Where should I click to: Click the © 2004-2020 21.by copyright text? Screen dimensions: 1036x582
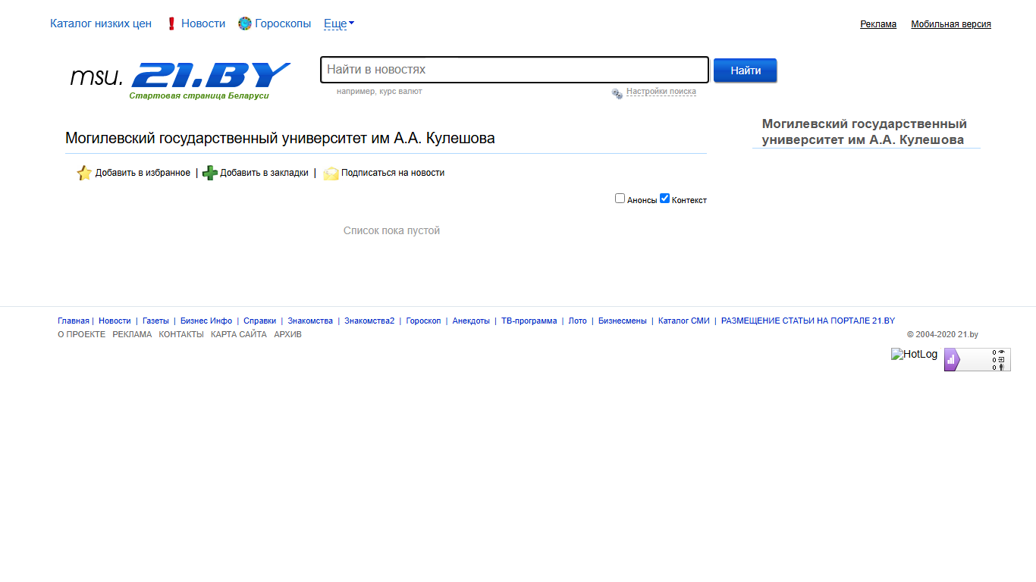943,335
